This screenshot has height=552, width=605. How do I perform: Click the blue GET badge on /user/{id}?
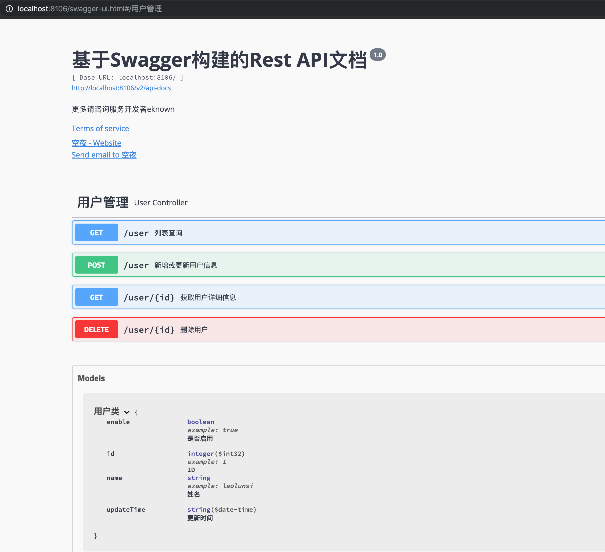(x=96, y=297)
